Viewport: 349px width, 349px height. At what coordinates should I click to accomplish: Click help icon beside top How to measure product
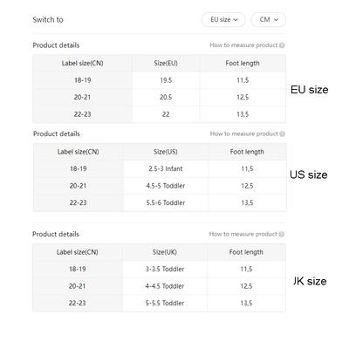[x=282, y=45]
